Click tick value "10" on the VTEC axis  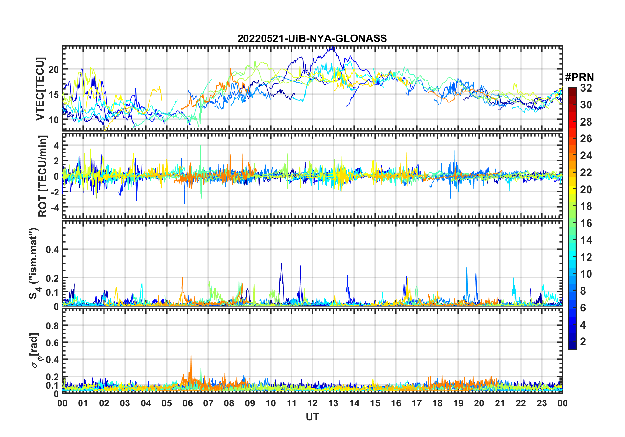click(54, 120)
